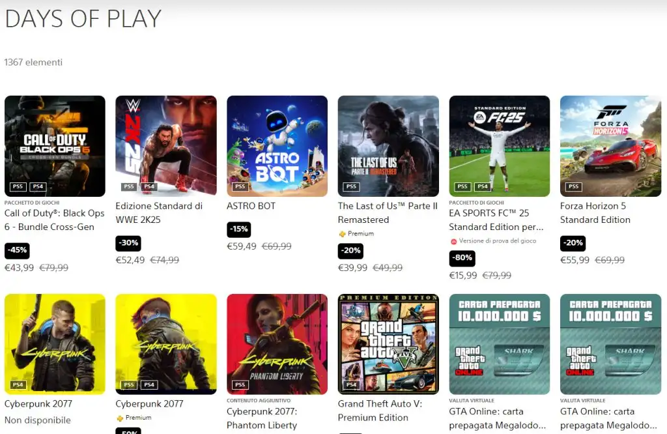This screenshot has height=434, width=667.
Task: Open the first GTA Online Megalodon card thumbnail
Action: coord(500,344)
